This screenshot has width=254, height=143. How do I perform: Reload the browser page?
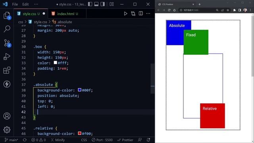pyautogui.click(x=169, y=10)
